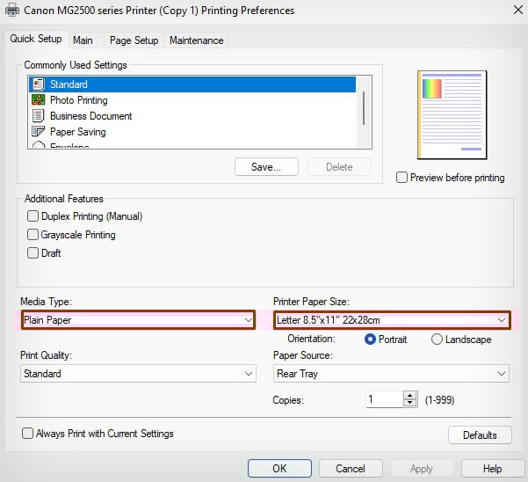The width and height of the screenshot is (528, 482).
Task: Decrease copies with the down arrow
Action: (409, 403)
